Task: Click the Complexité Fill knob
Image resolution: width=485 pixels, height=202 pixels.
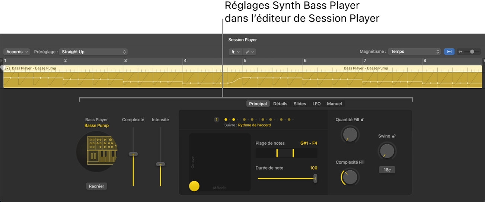Action: point(350,177)
